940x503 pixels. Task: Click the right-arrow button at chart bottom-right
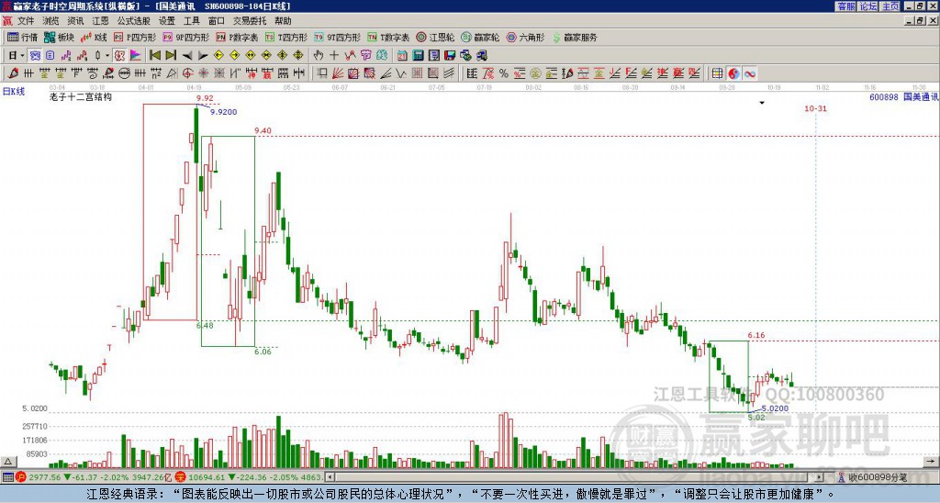pyautogui.click(x=931, y=462)
